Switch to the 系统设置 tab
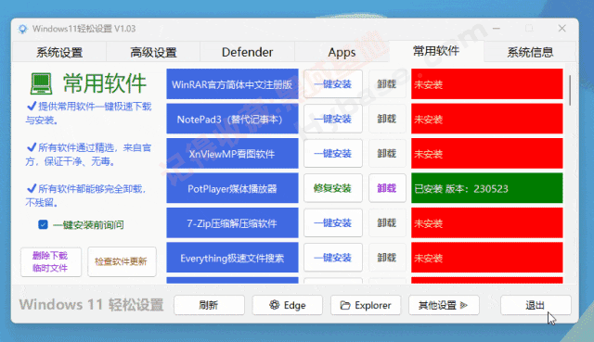The height and width of the screenshot is (342, 594). click(59, 52)
